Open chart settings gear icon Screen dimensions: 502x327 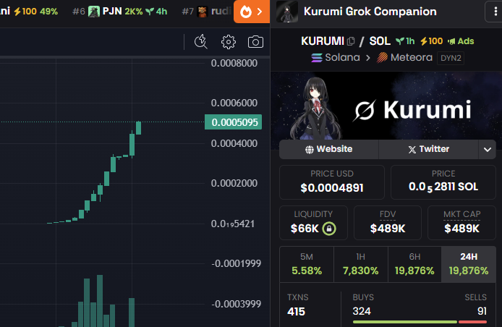point(229,42)
